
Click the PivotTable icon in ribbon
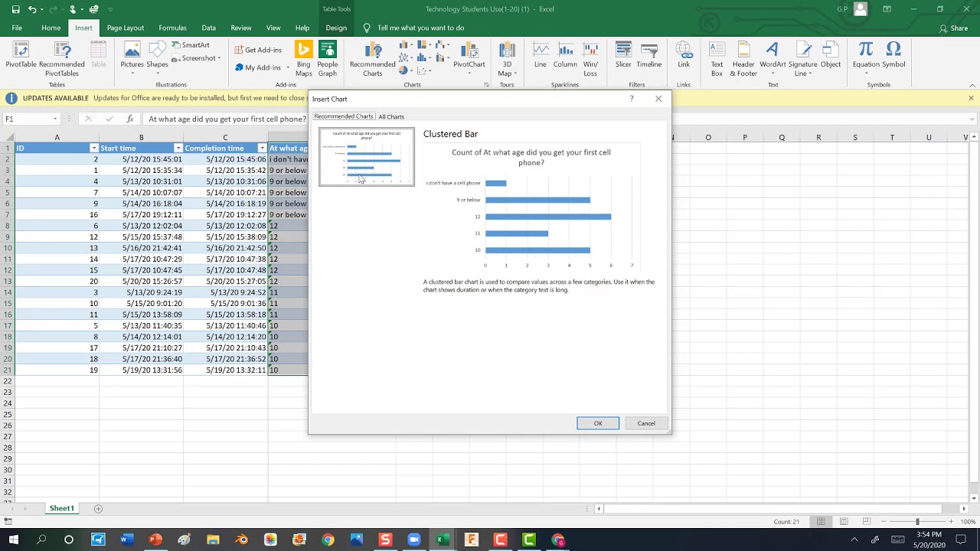pos(21,58)
